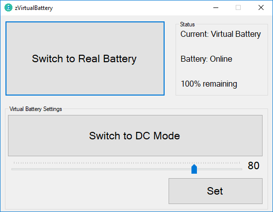
Task: Click the zVirtualBattery app icon in title bar
Action: (8, 7)
